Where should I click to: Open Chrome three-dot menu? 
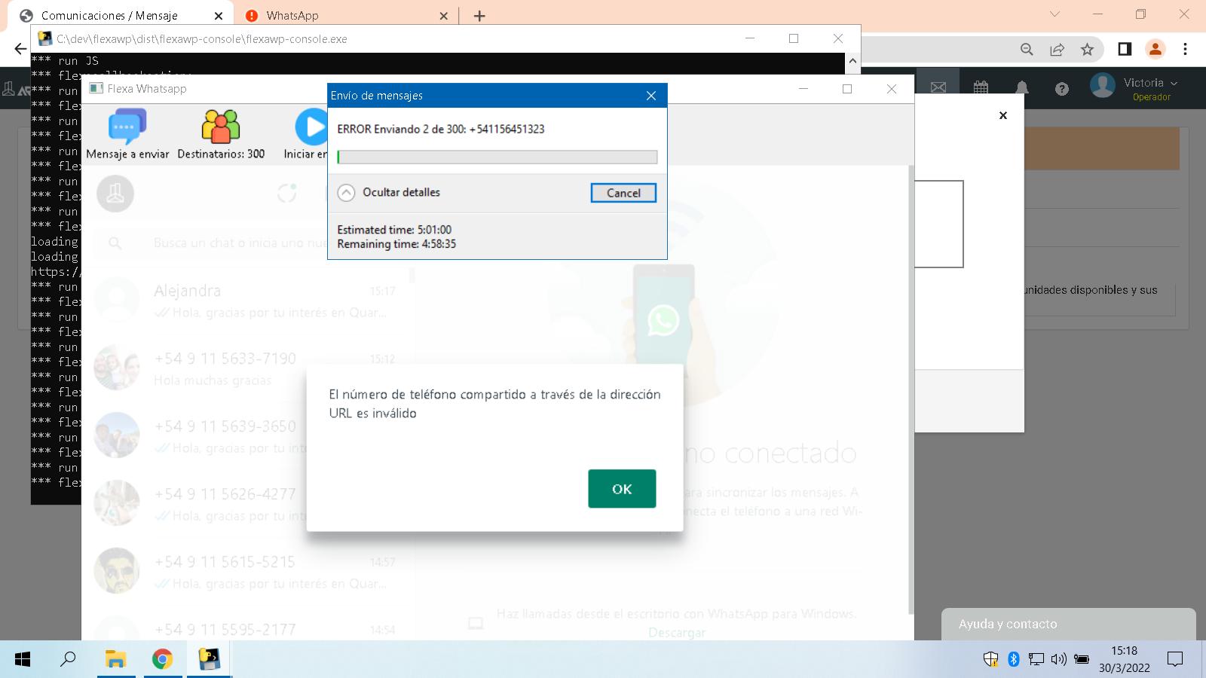click(x=1185, y=49)
